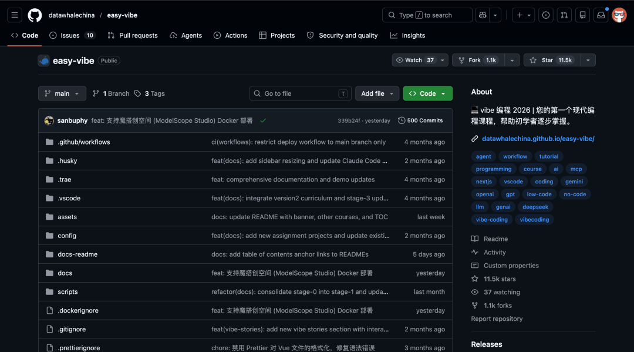Go to the GitHub homepage logo

35,15
